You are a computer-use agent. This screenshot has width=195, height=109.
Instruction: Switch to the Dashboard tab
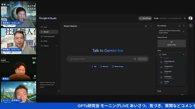(163, 18)
